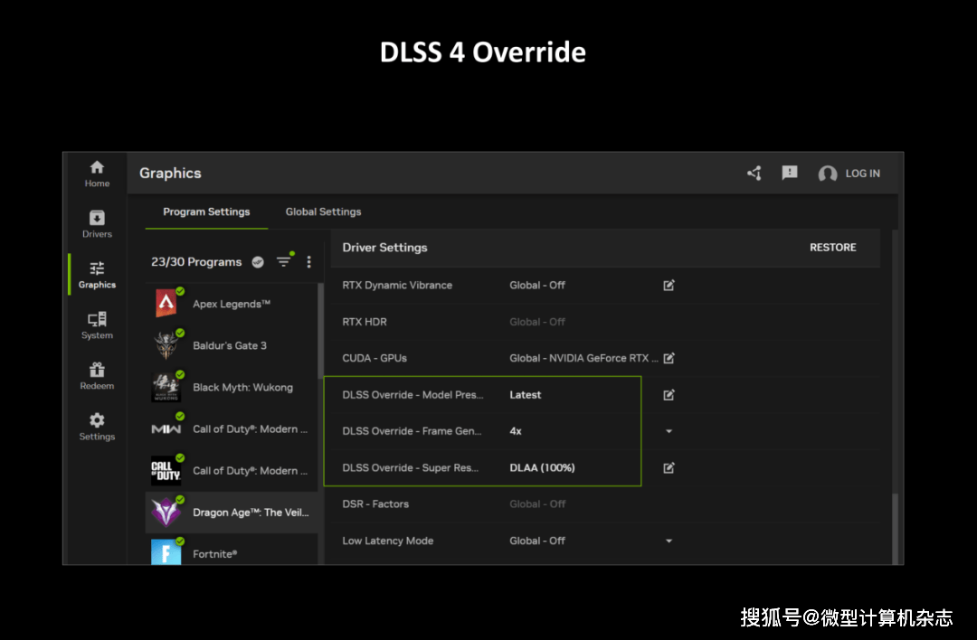Viewport: 977px width, 640px height.
Task: Click the Low Latency Mode label
Action: click(x=387, y=541)
